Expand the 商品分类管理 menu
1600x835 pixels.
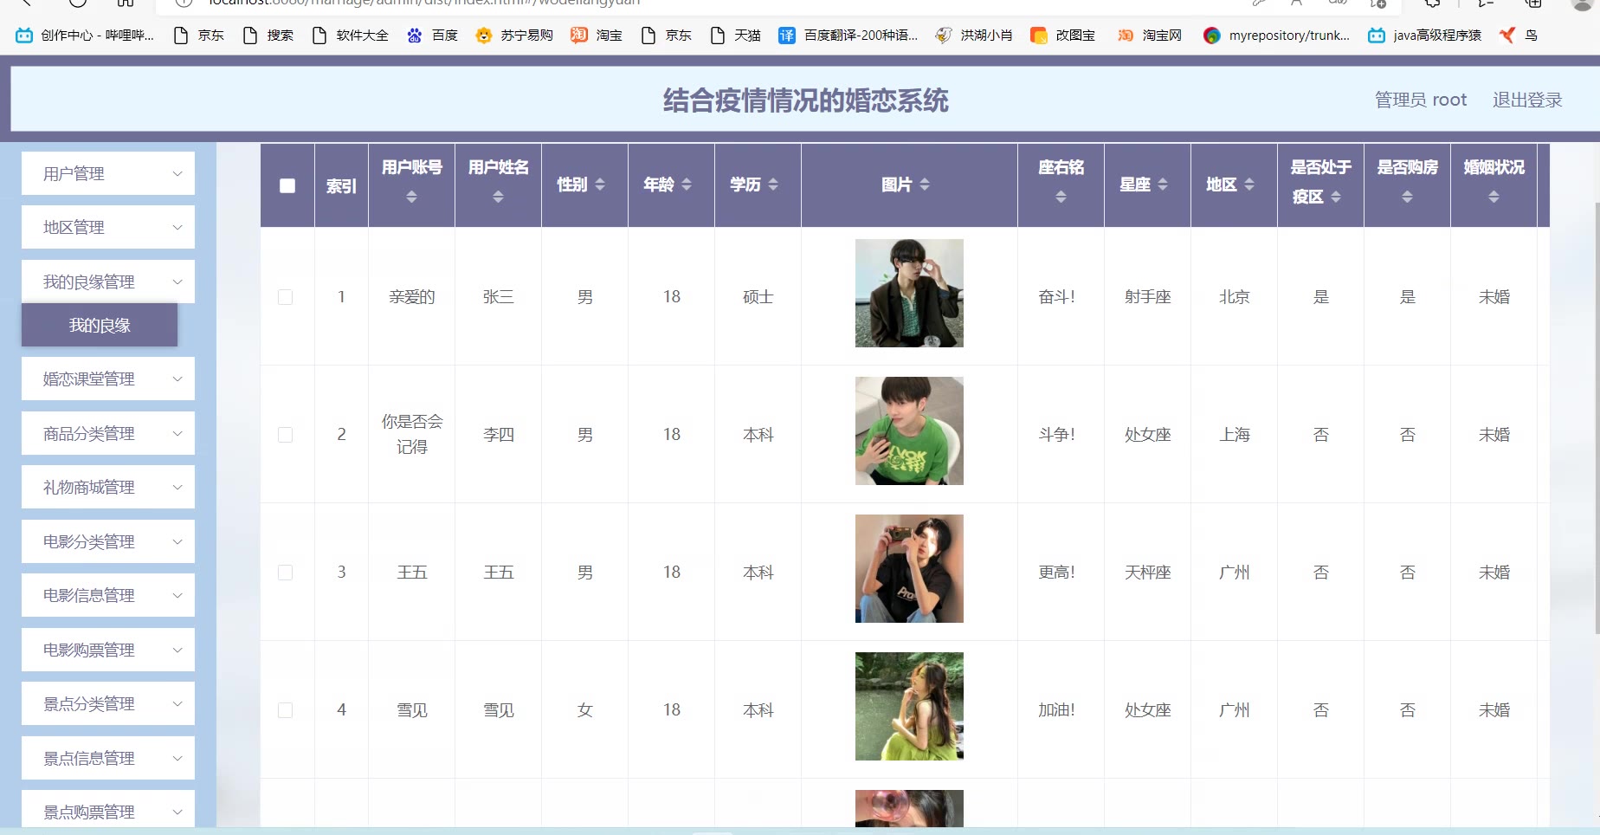[108, 433]
